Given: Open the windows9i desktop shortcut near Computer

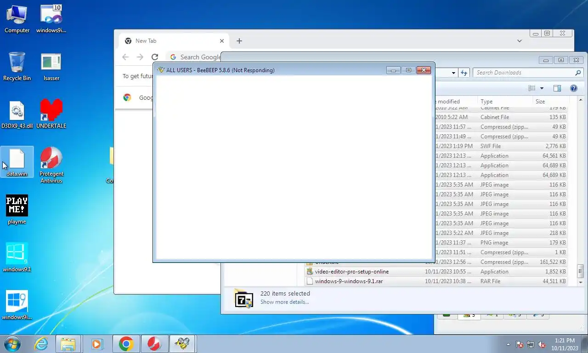Looking at the screenshot, I should coord(51,19).
